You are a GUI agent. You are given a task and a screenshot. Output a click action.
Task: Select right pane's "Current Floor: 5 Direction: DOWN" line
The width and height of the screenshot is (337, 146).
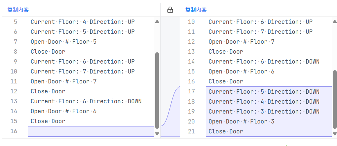pos(264,92)
